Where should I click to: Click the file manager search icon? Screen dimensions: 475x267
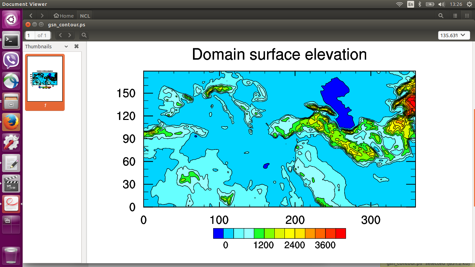[441, 16]
